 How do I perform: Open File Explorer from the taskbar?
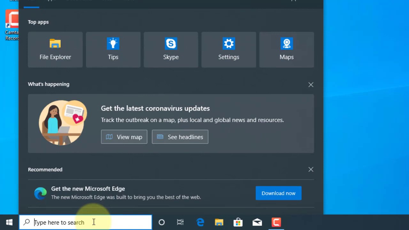pyautogui.click(x=219, y=222)
